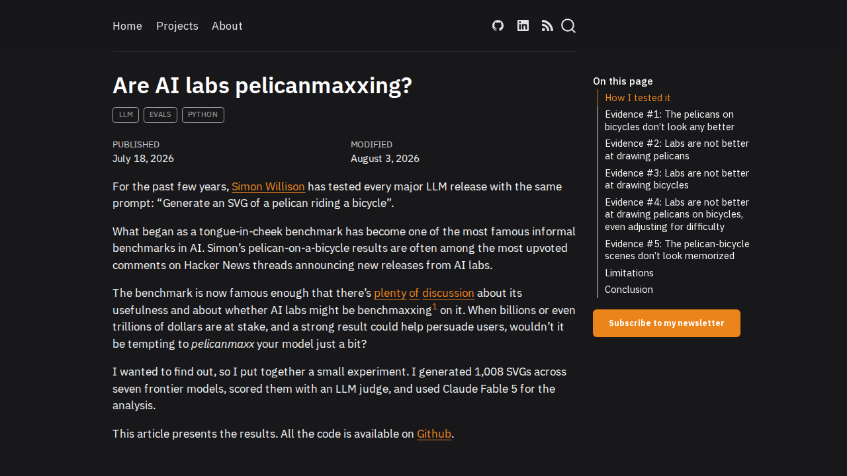
Task: Go to the Home menu item
Action: pos(127,26)
